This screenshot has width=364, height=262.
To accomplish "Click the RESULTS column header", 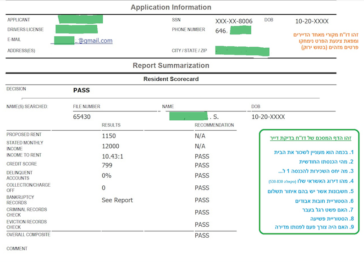I will tap(111, 125).
